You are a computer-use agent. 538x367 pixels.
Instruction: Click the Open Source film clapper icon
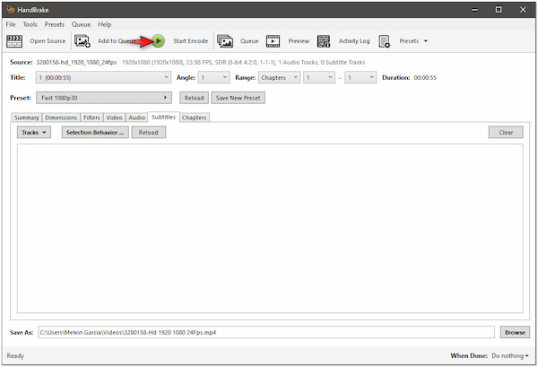14,40
